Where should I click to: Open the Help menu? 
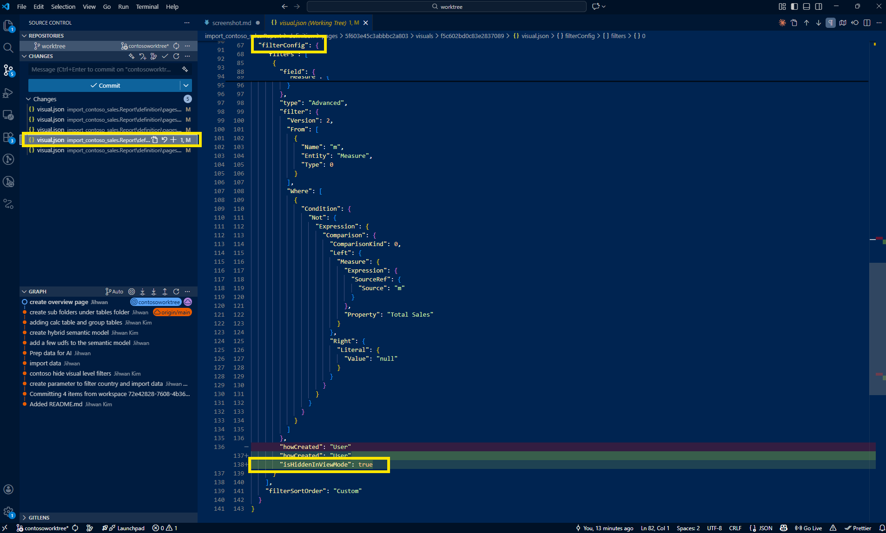[x=172, y=6]
